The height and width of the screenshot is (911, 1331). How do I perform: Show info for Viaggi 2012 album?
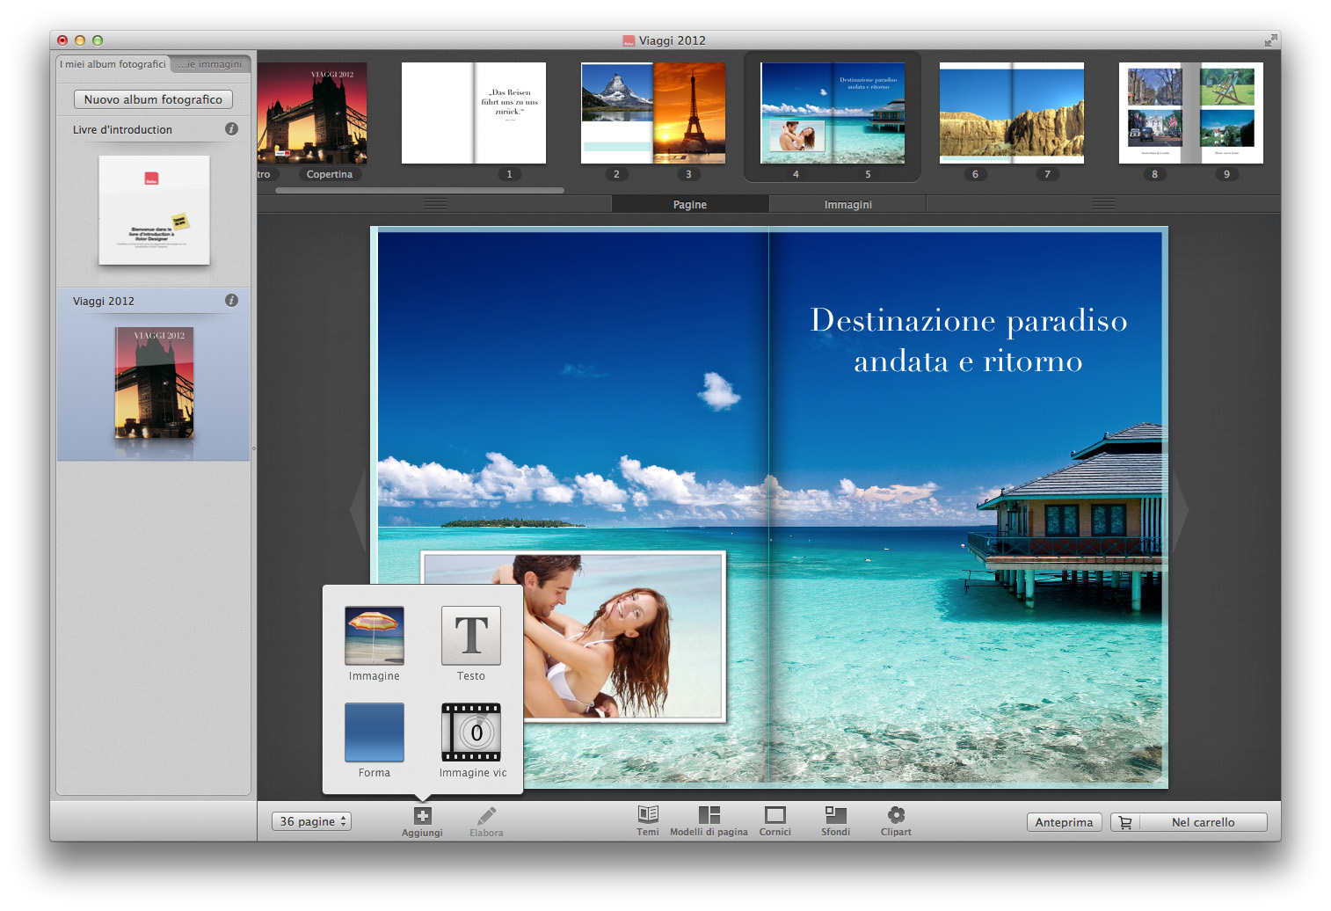coord(231,301)
